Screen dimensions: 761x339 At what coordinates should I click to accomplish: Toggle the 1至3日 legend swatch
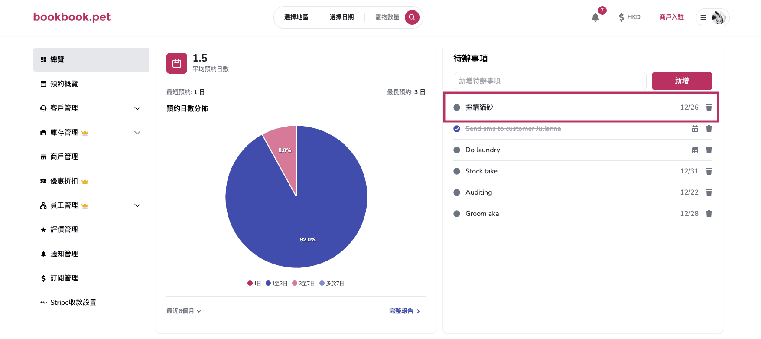[x=268, y=284]
